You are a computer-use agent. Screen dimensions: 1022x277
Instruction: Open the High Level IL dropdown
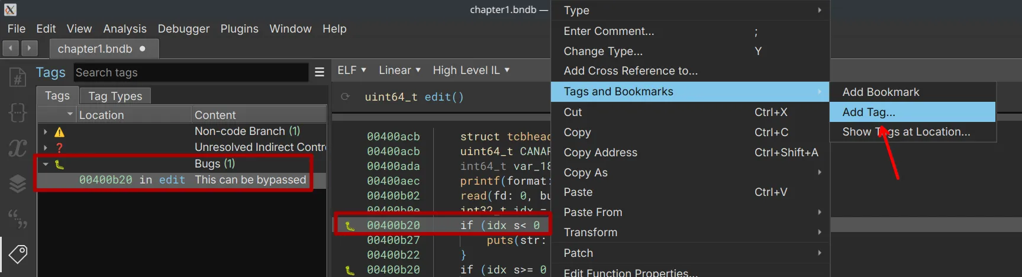(471, 70)
